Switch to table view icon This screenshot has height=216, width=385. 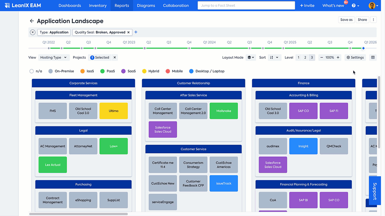tap(373, 58)
